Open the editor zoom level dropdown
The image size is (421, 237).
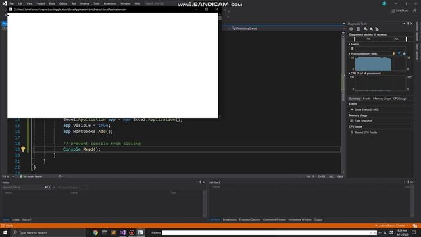pyautogui.click(x=13, y=176)
